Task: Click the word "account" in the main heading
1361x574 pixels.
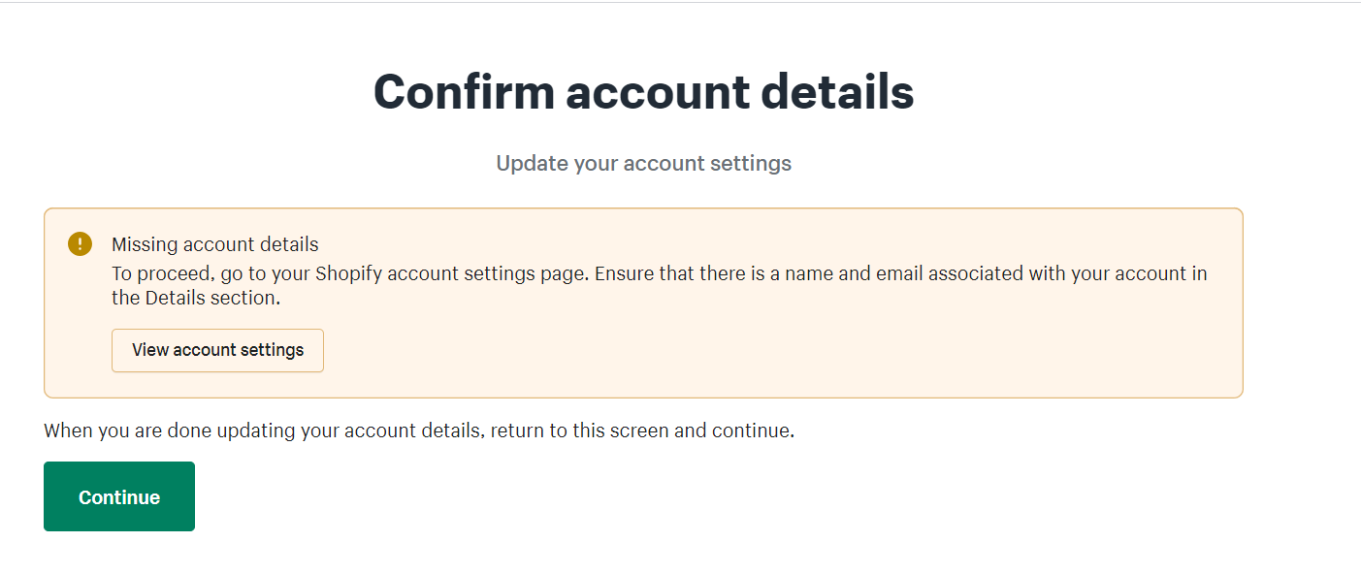Action: [657, 92]
